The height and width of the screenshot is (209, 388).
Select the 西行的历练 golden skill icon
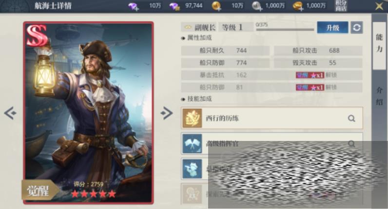192,118
